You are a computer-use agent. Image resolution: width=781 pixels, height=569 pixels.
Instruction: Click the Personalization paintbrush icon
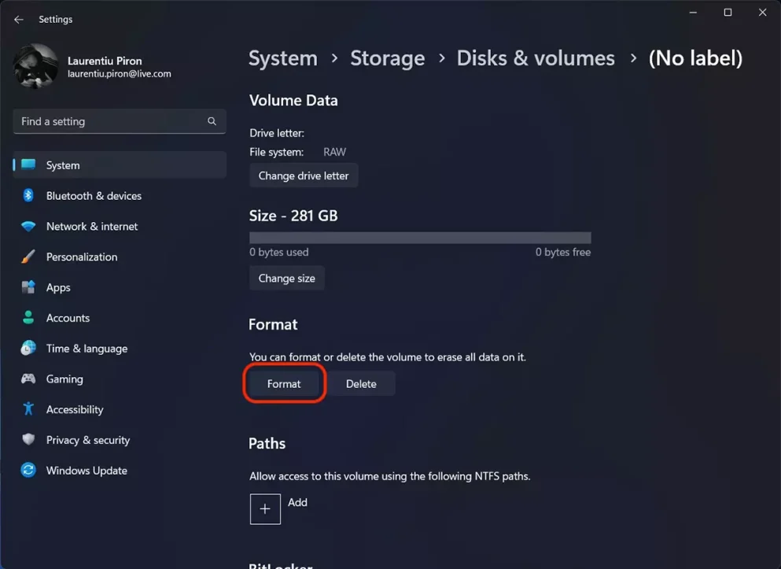(29, 257)
